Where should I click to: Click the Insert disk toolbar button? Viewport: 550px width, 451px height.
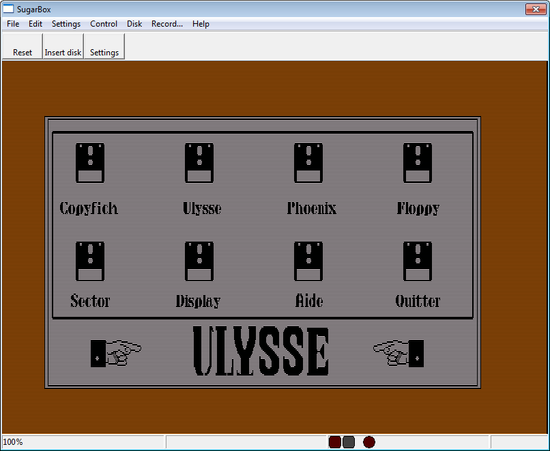click(63, 46)
